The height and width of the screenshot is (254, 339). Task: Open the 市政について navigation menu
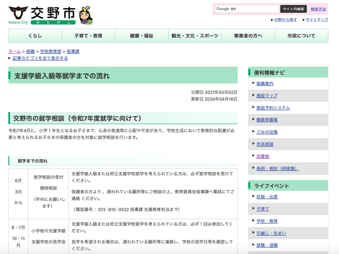click(x=302, y=36)
